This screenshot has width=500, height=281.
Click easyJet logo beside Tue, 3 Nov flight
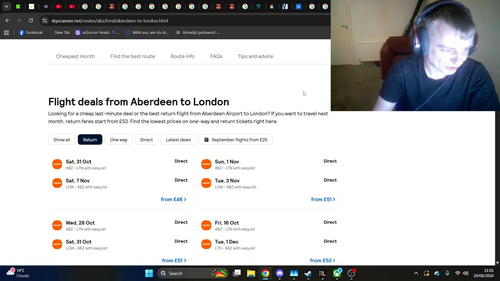[x=206, y=183]
